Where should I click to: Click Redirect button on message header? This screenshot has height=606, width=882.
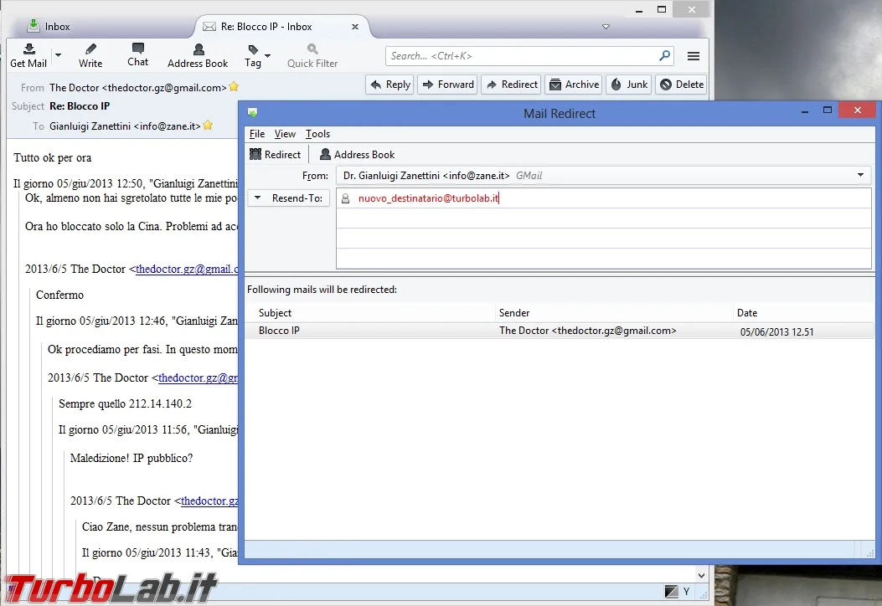pyautogui.click(x=512, y=85)
